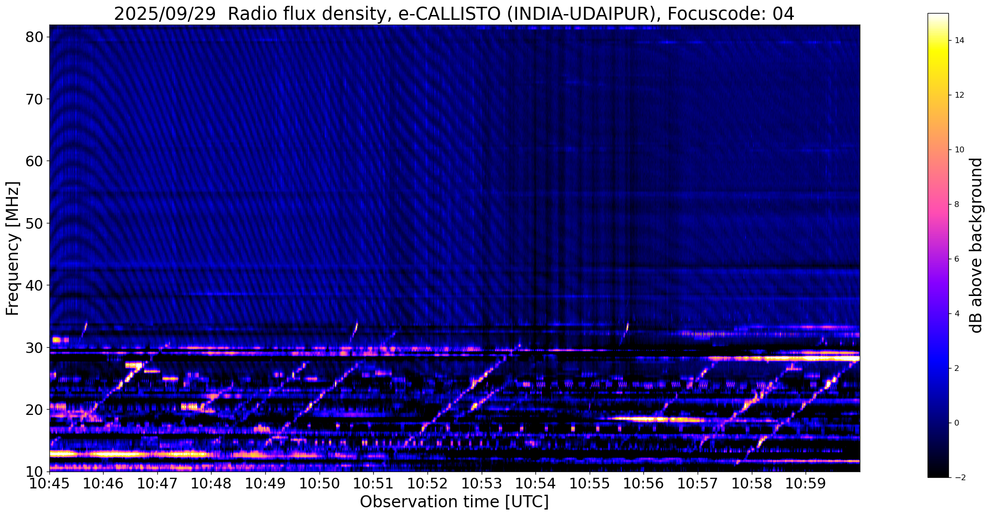This screenshot has height=516, width=991.
Task: Click the 10:48 time tick label
Action: [212, 484]
